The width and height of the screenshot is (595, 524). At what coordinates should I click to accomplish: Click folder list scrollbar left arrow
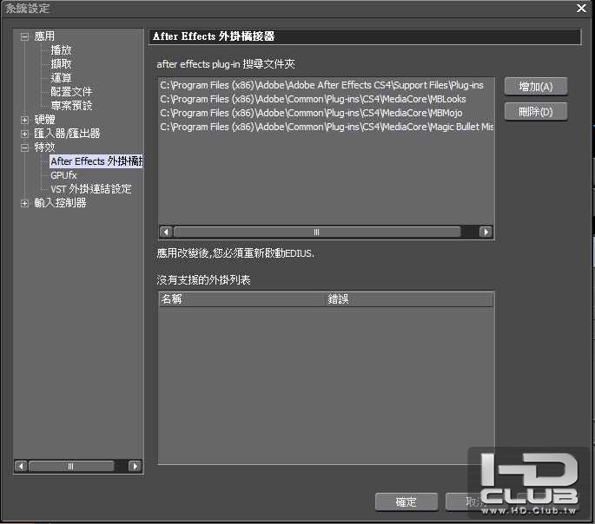[166, 232]
